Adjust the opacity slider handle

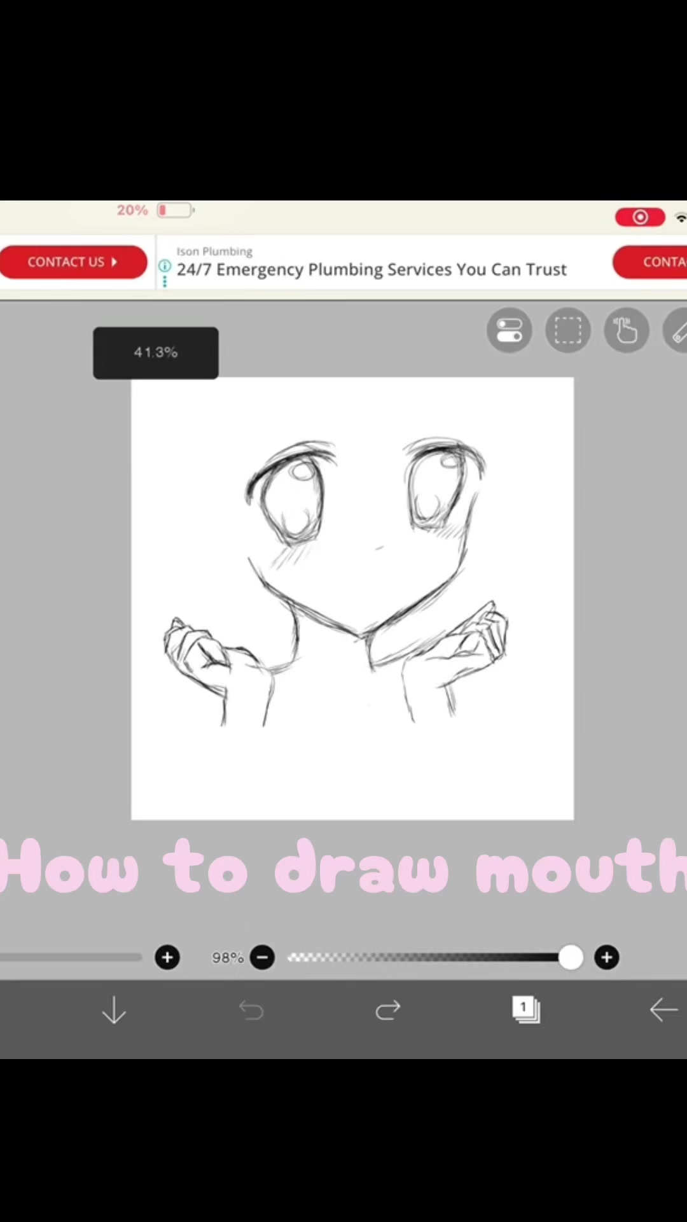(x=571, y=957)
